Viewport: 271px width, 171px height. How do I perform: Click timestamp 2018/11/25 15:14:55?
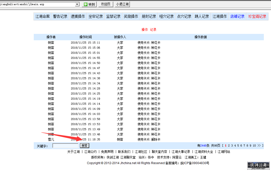point(85,58)
